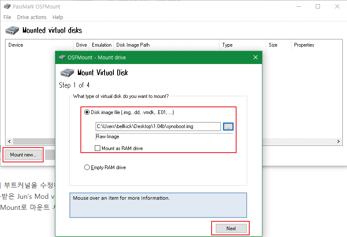Click the PassMark OSFMount title bar icon

point(7,6)
